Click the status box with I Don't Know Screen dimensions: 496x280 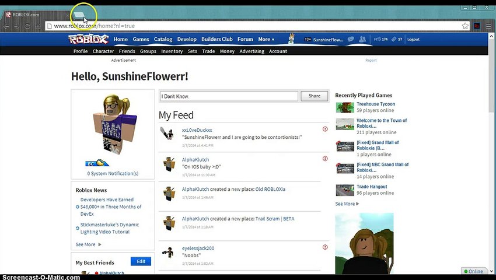[x=229, y=96]
